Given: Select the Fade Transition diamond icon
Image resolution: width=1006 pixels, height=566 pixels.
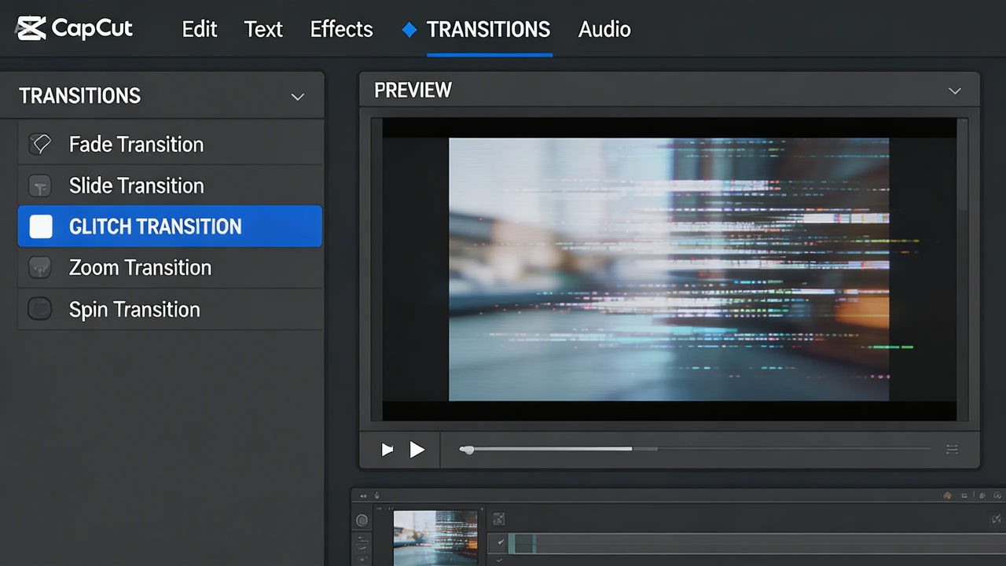Looking at the screenshot, I should [x=40, y=144].
